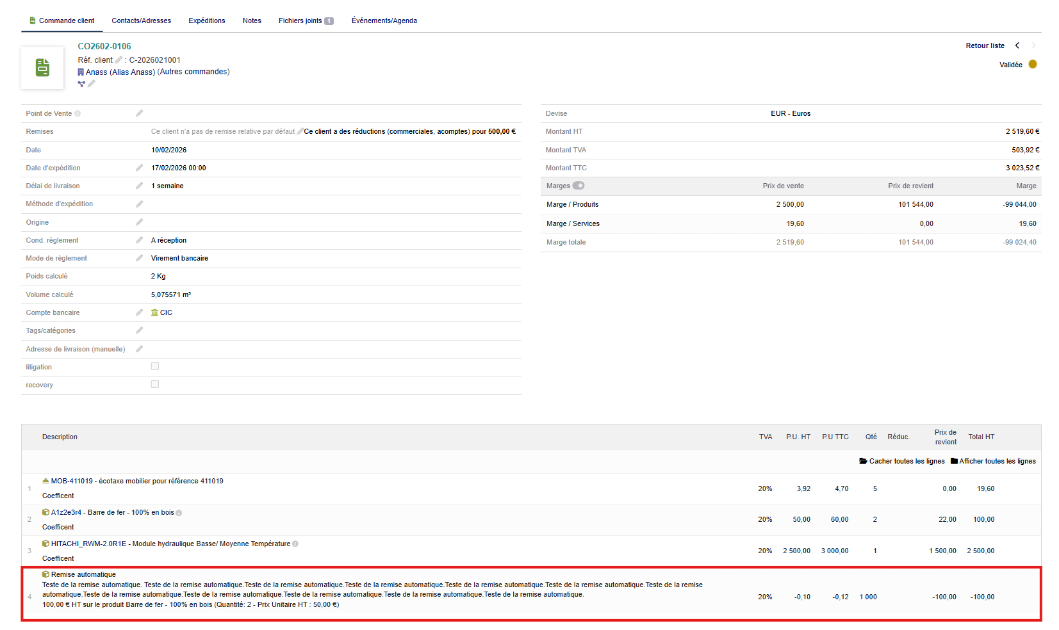
Task: Open product link MOB-411019
Action: (72, 481)
